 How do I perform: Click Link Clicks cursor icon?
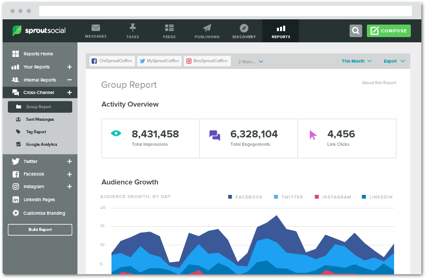point(313,135)
